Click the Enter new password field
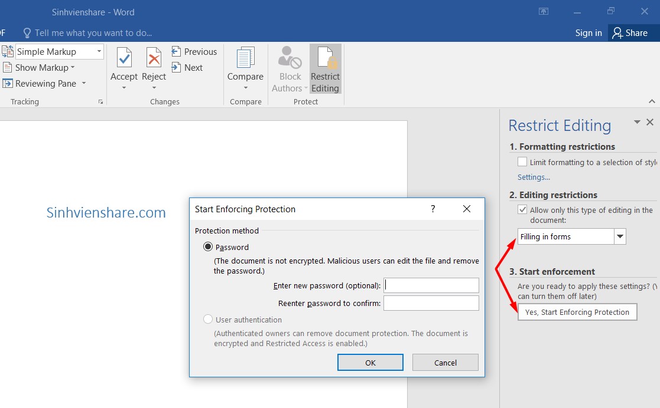 tap(431, 286)
